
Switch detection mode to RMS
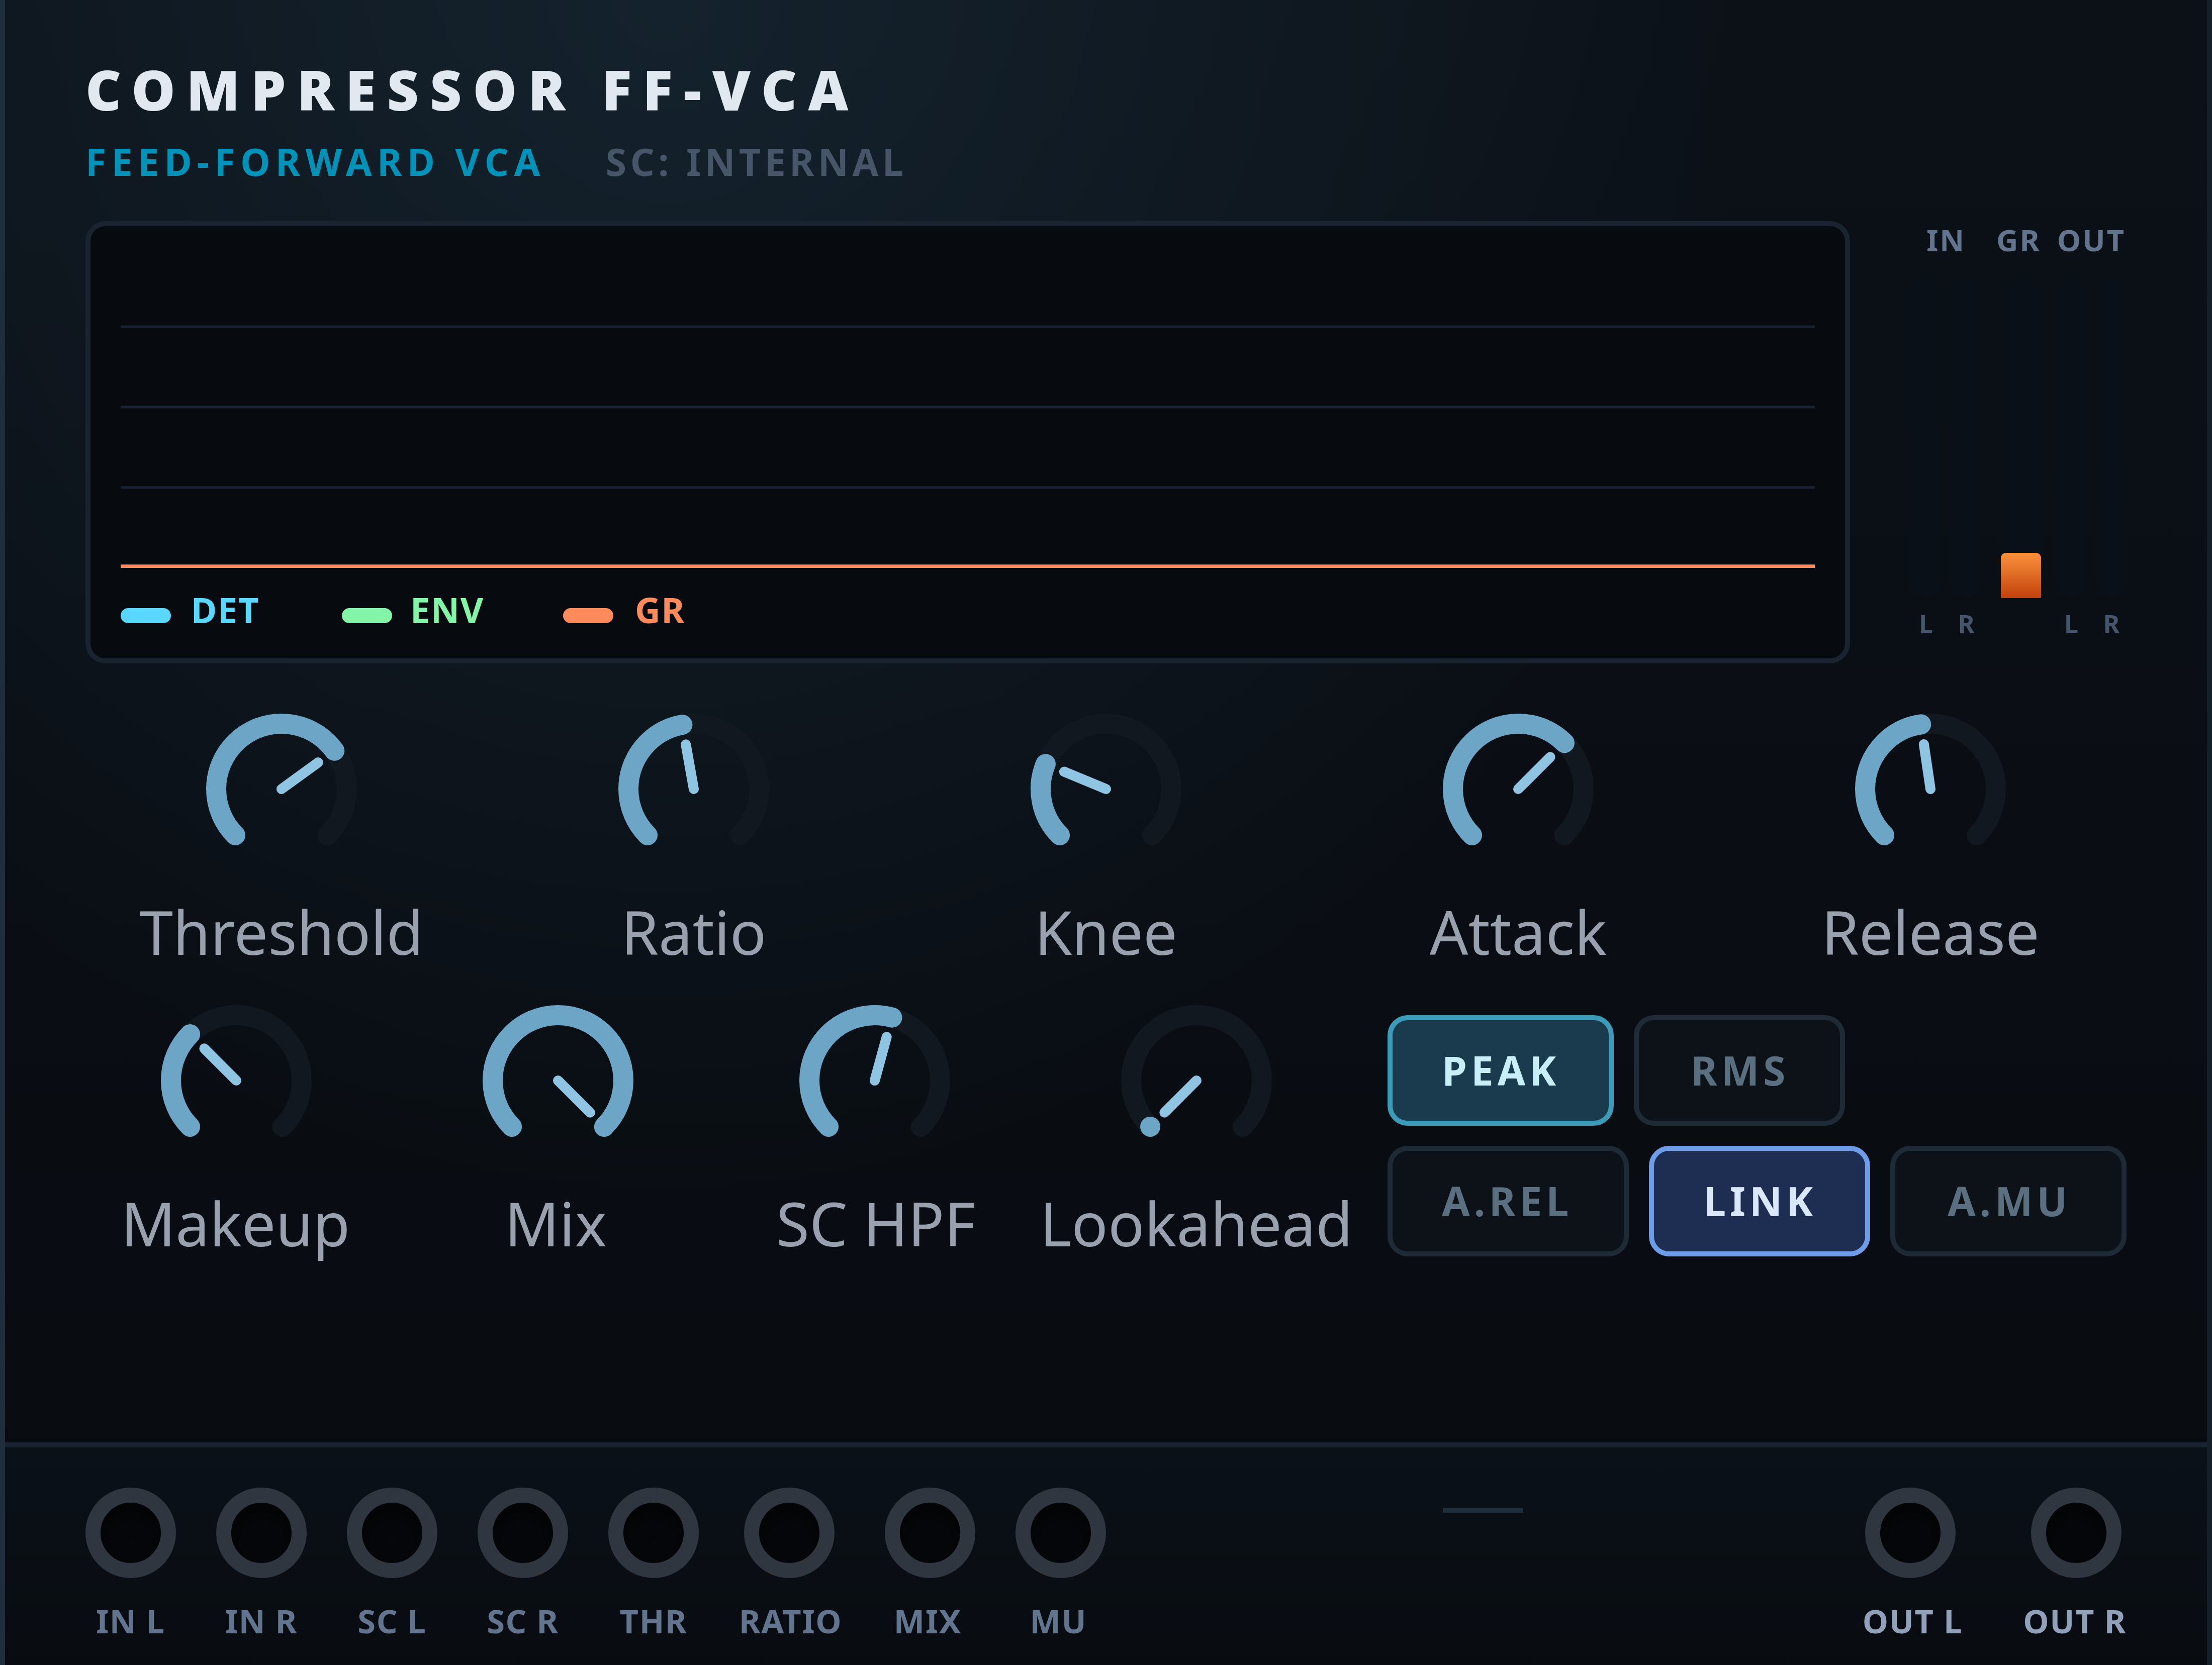point(1739,1070)
